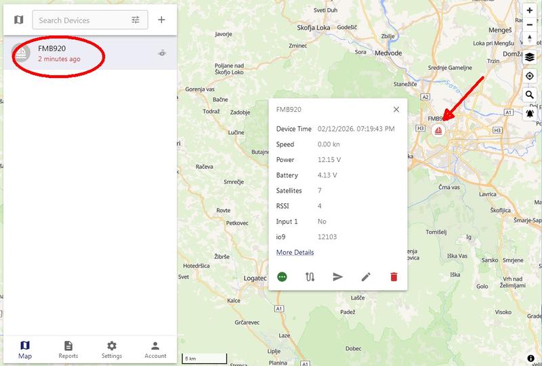Viewport: 542px width, 366px height.
Task: Click the Power value 12.15 V
Action: coord(329,160)
